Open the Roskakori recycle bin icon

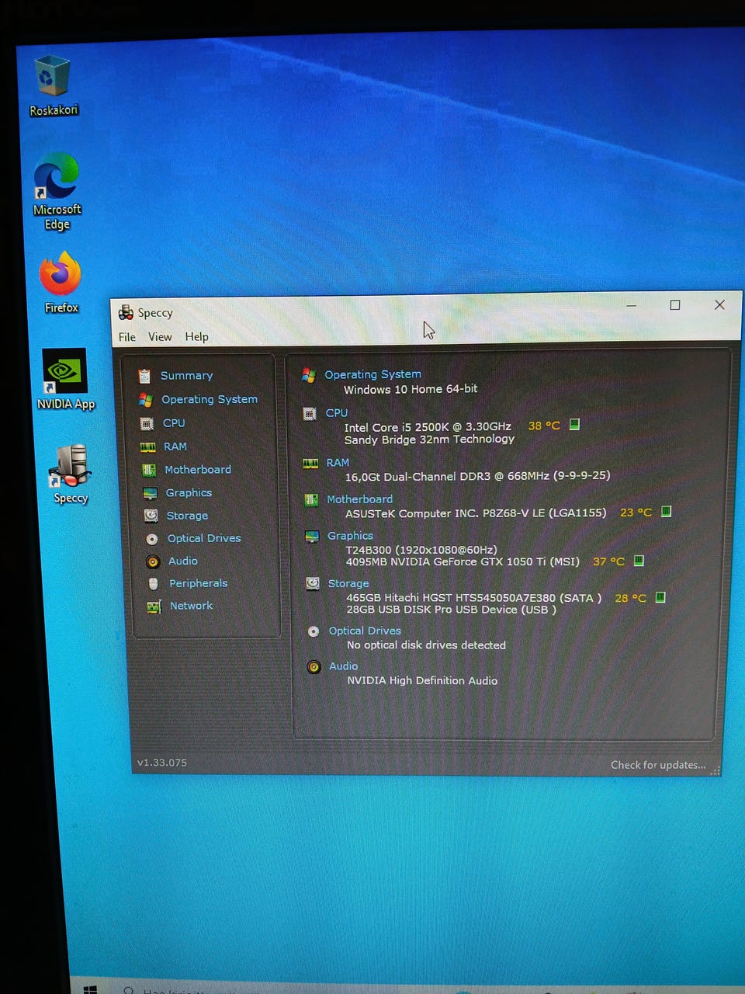click(x=53, y=85)
